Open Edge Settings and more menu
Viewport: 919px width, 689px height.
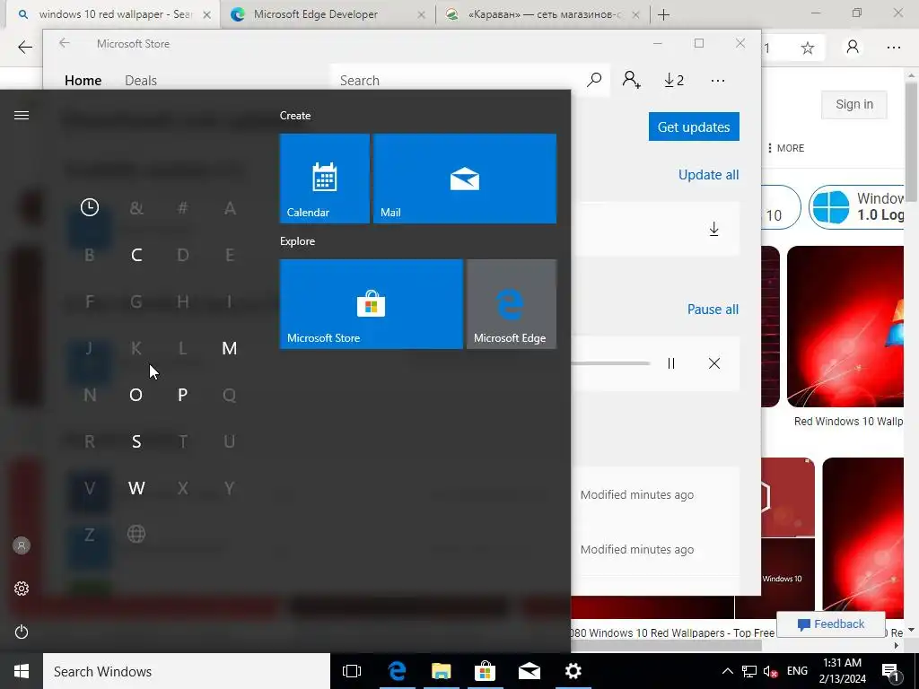click(893, 48)
